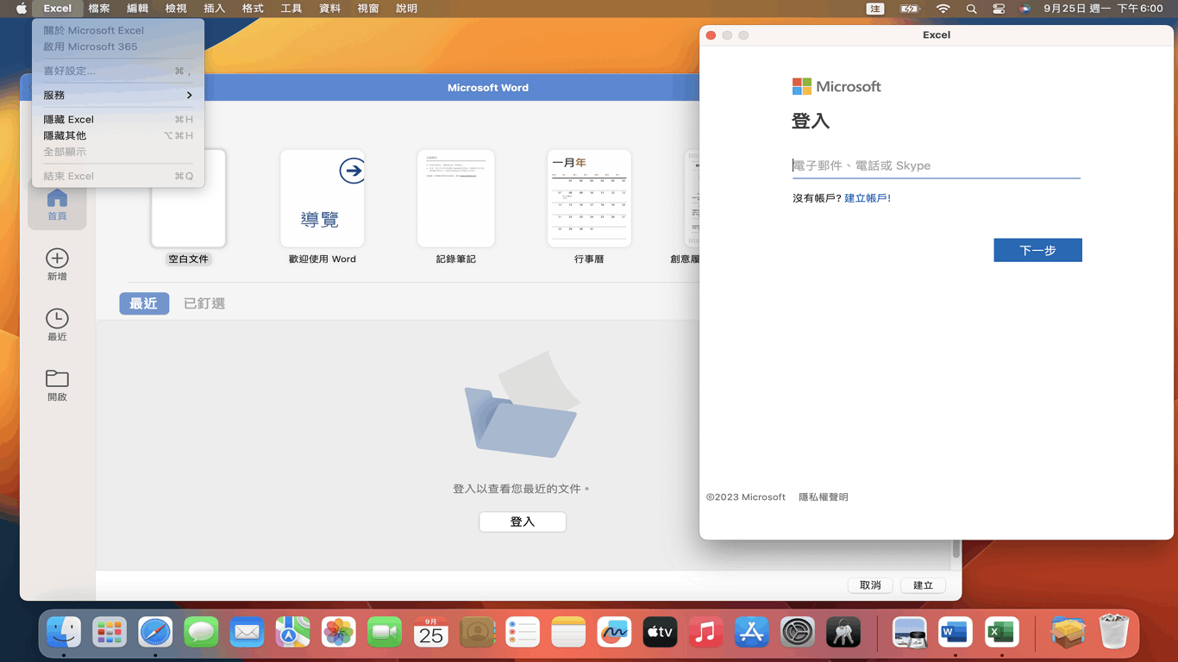This screenshot has height=662, width=1178.
Task: Select 首頁 home icon in Word sidebar
Action: (x=57, y=204)
